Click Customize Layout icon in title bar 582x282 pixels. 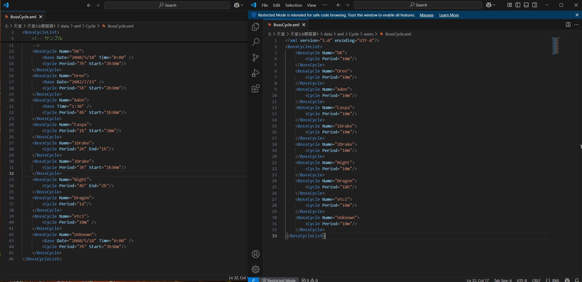[509, 5]
